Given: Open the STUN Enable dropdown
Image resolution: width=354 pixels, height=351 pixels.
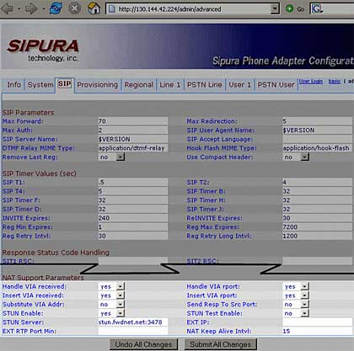Looking at the screenshot, I should (x=121, y=313).
